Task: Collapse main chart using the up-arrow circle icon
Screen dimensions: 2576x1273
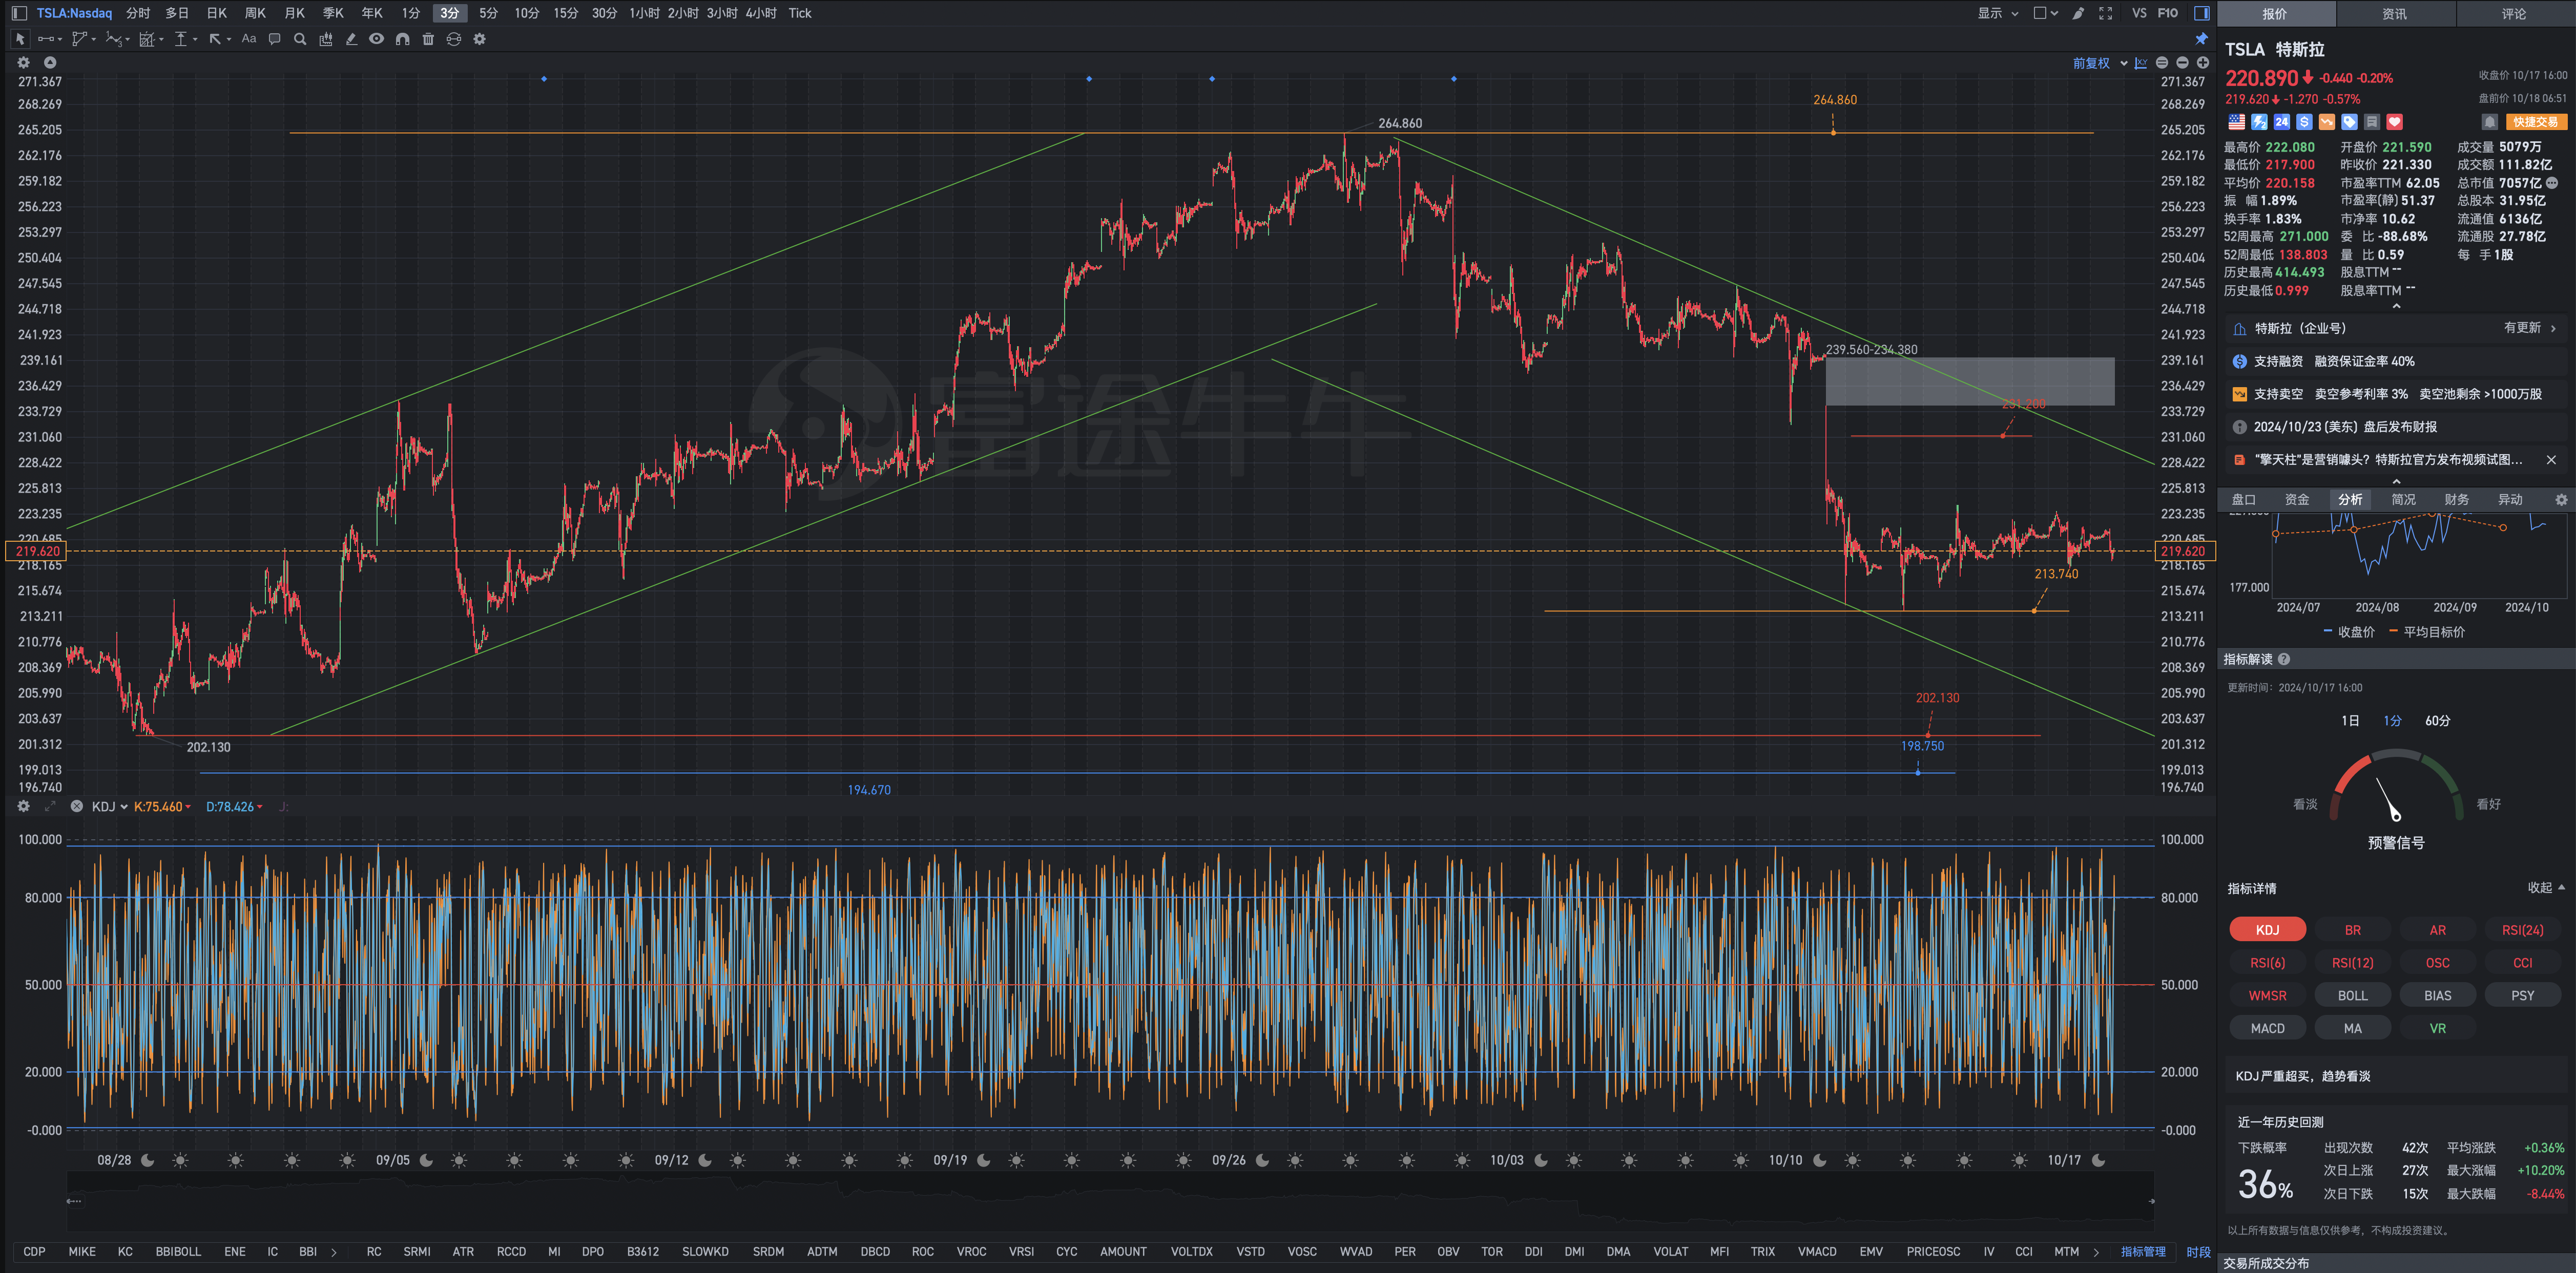Action: pyautogui.click(x=50, y=62)
